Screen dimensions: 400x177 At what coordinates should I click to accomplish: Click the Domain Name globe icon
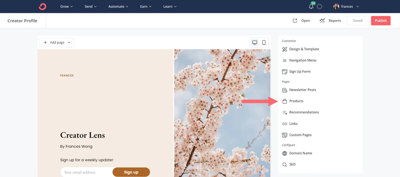[x=284, y=153]
